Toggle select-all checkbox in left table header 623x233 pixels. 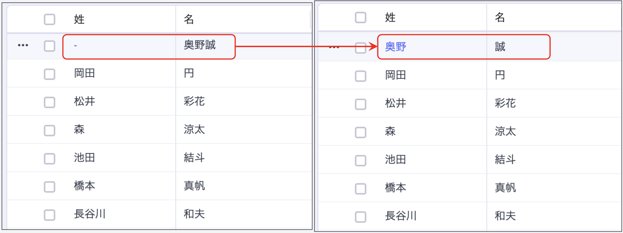click(x=50, y=19)
